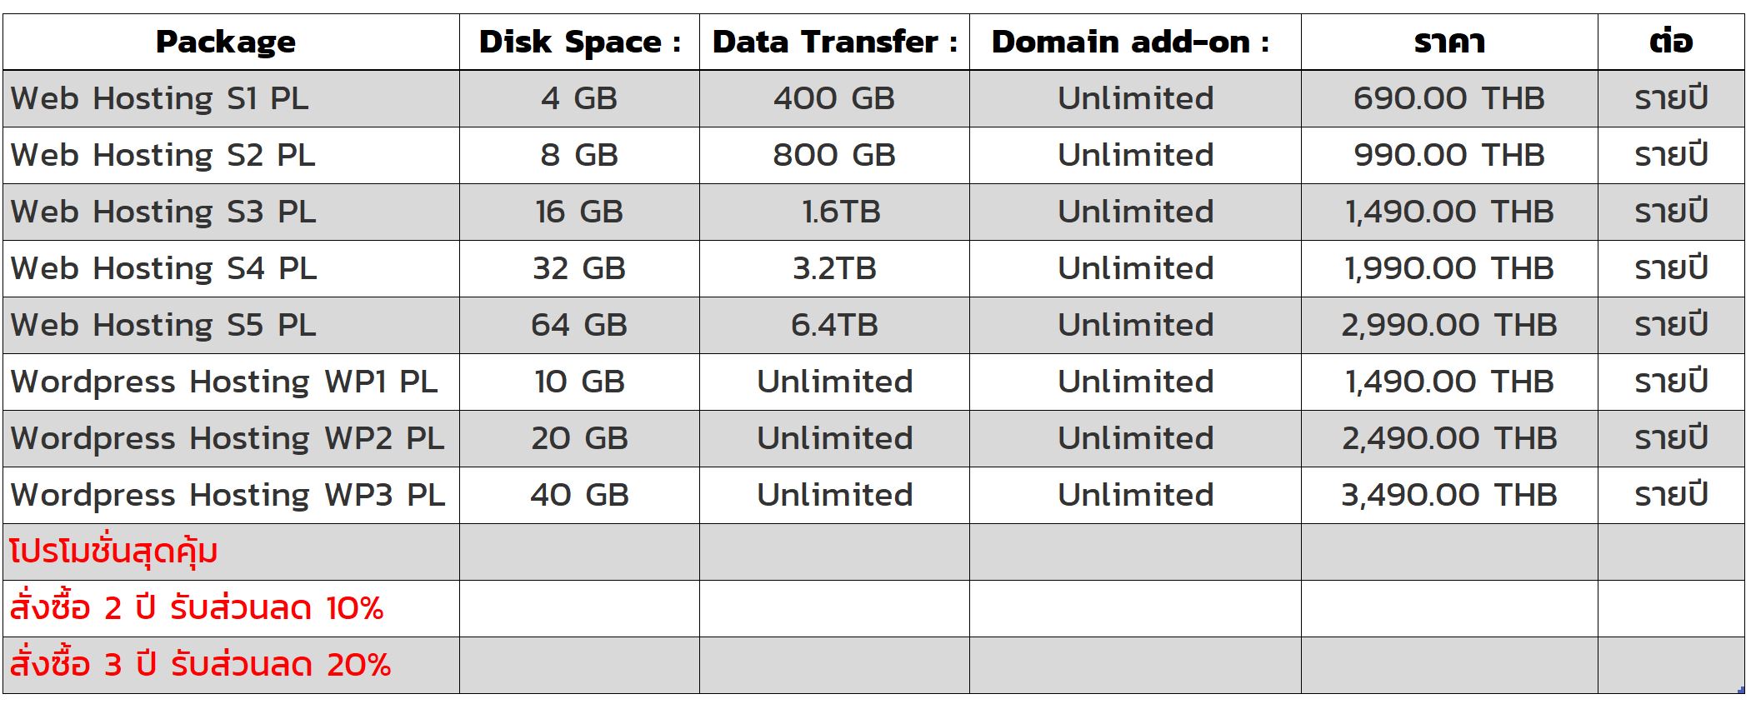1756x704 pixels.
Task: Click the Wordpress Hosting WP2 PL cell
Action: tap(231, 438)
